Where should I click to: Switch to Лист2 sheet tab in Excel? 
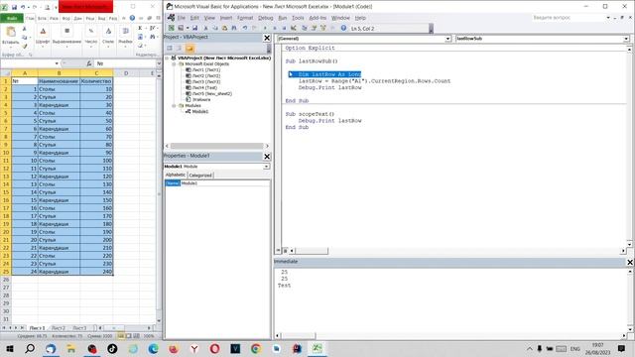(59, 328)
